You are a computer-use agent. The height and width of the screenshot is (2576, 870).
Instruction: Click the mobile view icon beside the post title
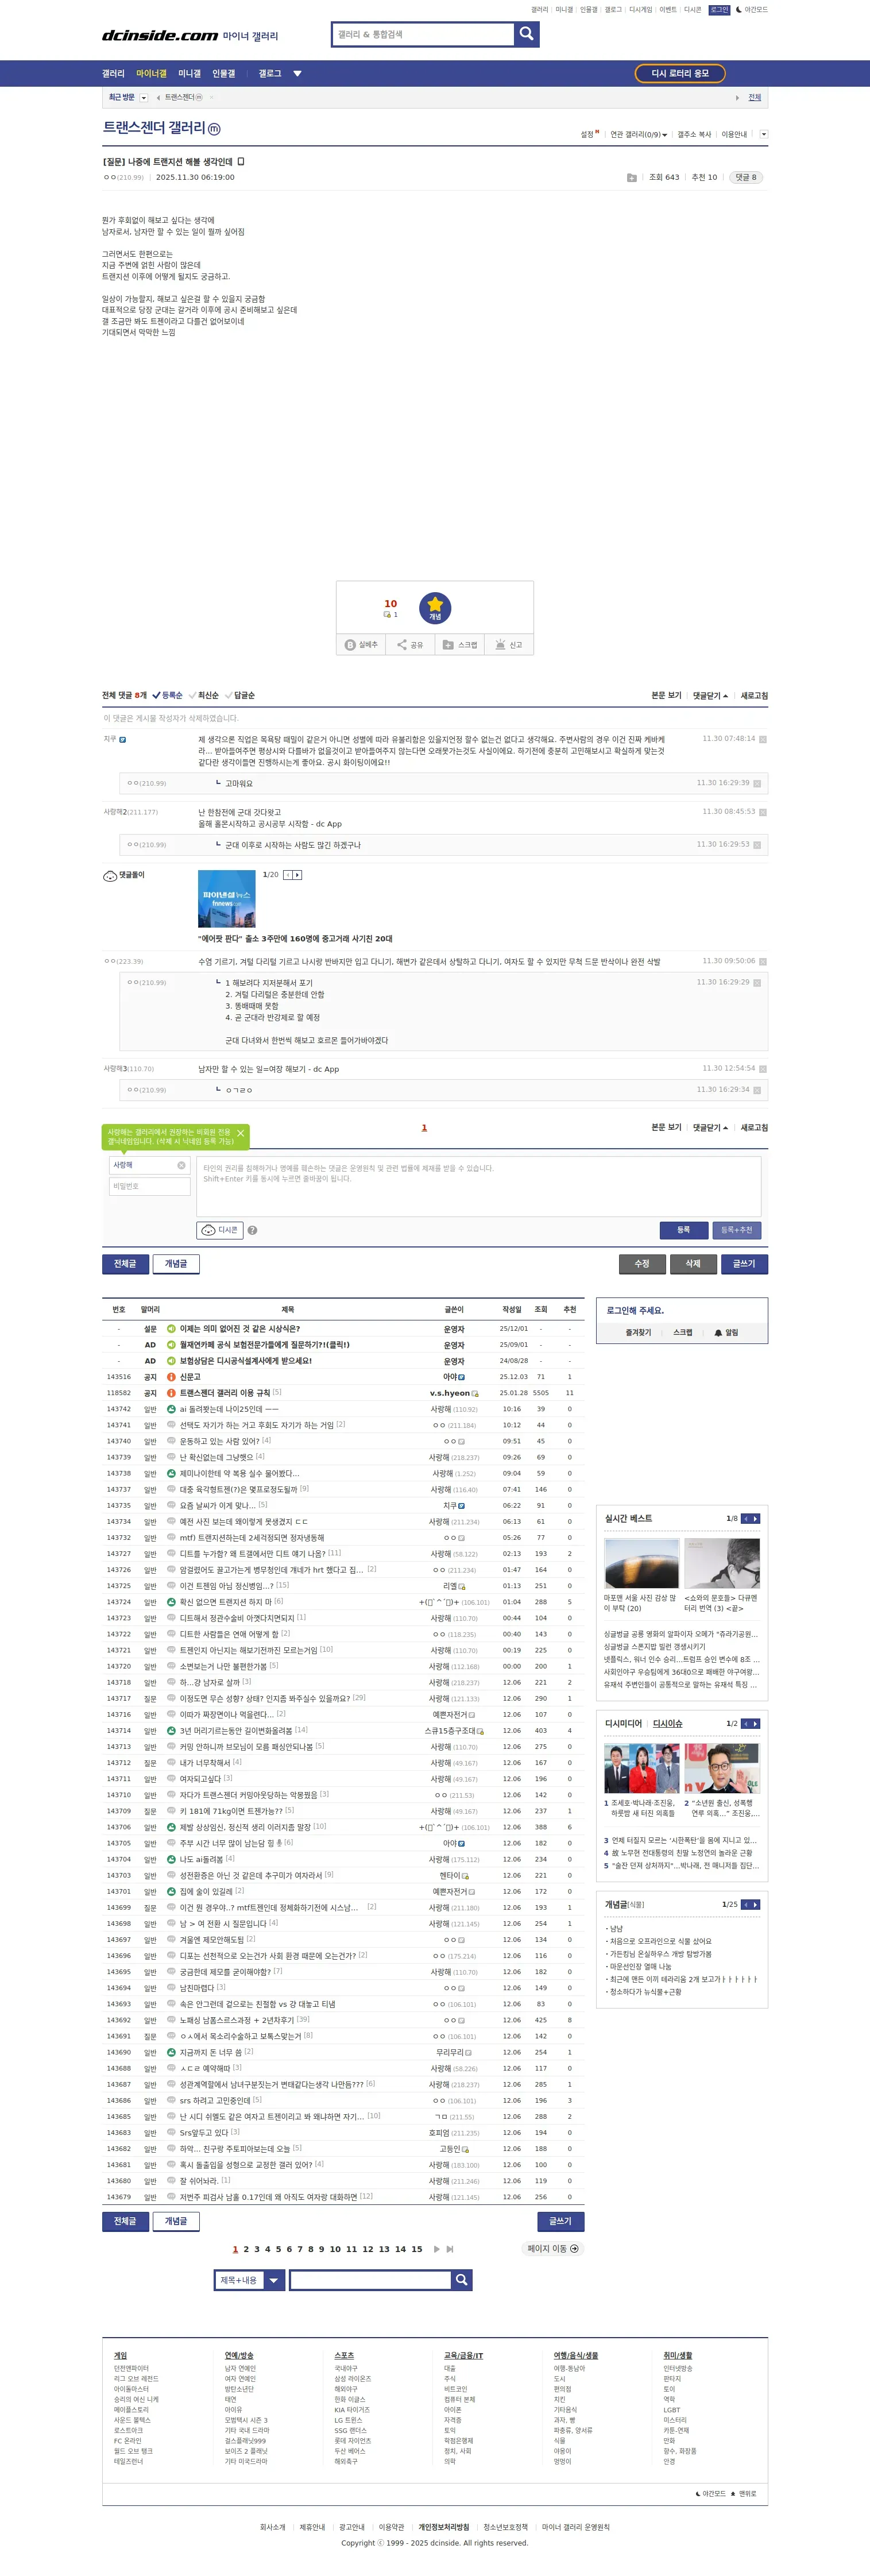click(241, 161)
